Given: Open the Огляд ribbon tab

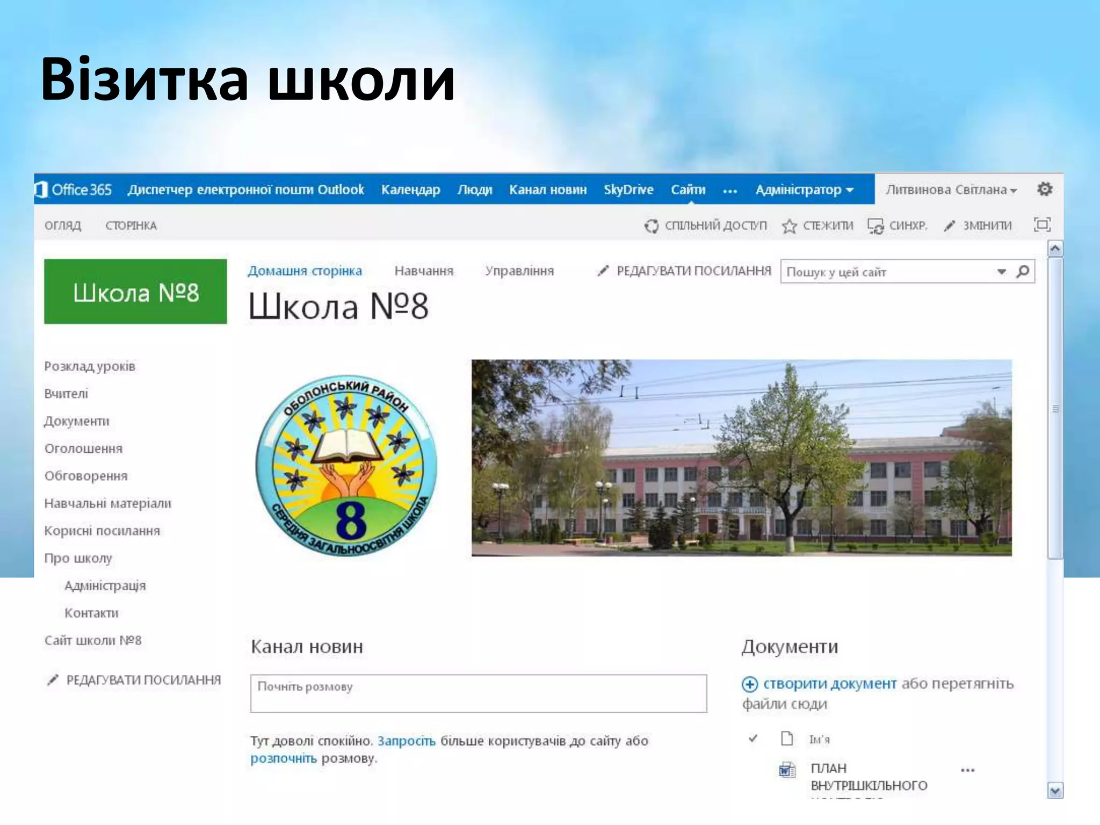Looking at the screenshot, I should [63, 226].
